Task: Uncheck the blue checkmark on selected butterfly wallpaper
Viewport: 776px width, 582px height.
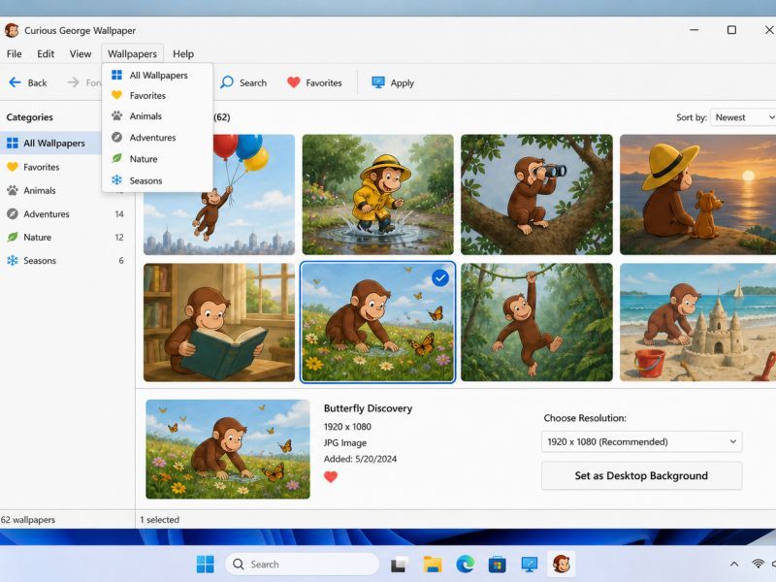Action: pyautogui.click(x=440, y=277)
